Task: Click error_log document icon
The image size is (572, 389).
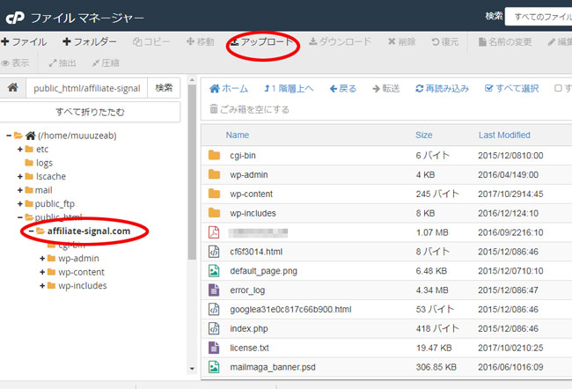Action: [214, 290]
